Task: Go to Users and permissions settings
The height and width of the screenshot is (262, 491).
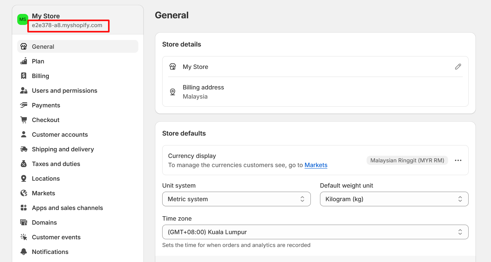Action: pyautogui.click(x=65, y=91)
